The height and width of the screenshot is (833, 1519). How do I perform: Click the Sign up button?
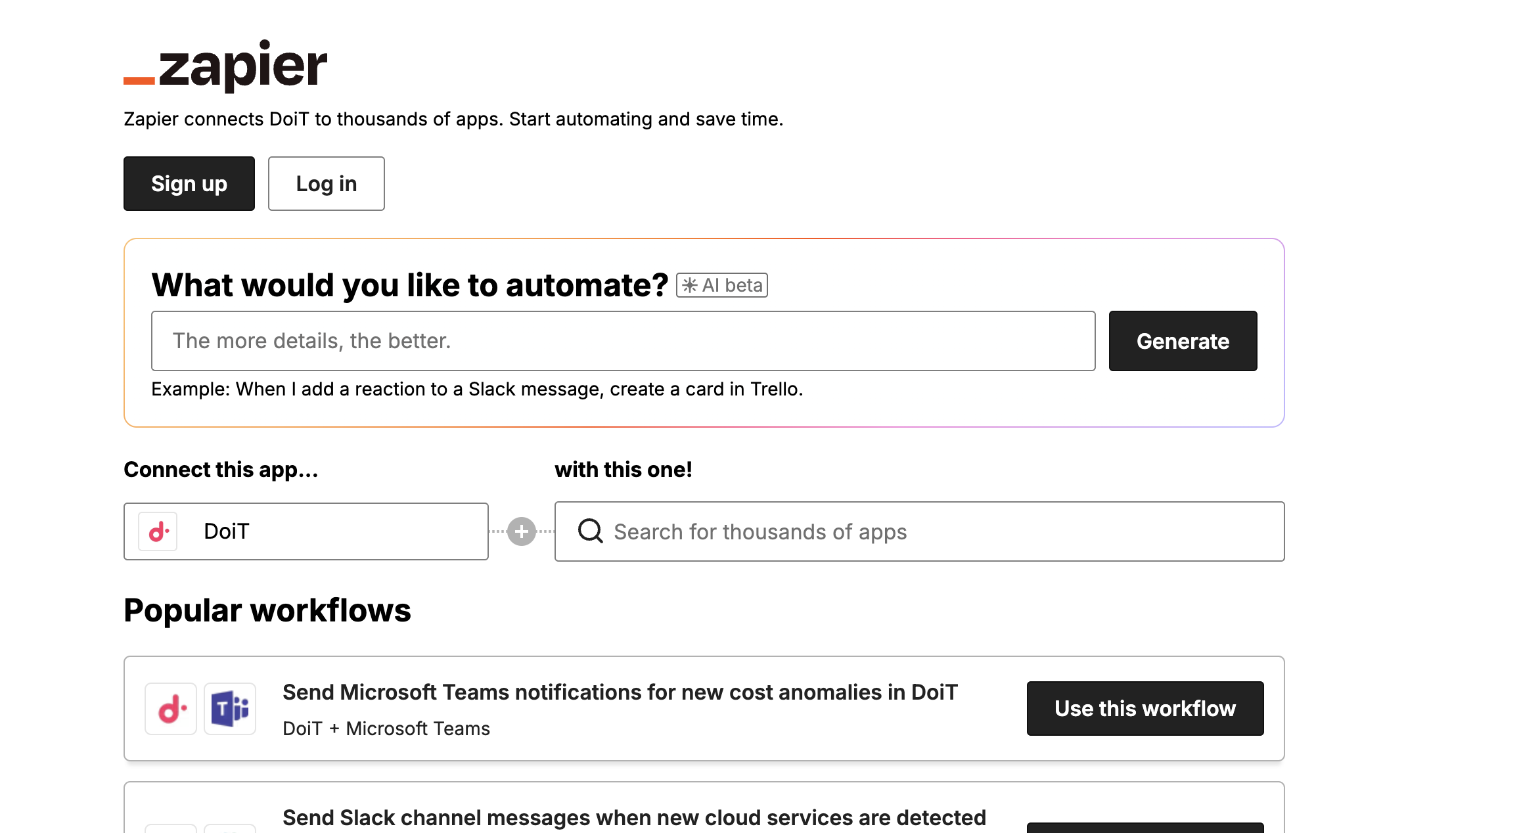point(189,183)
